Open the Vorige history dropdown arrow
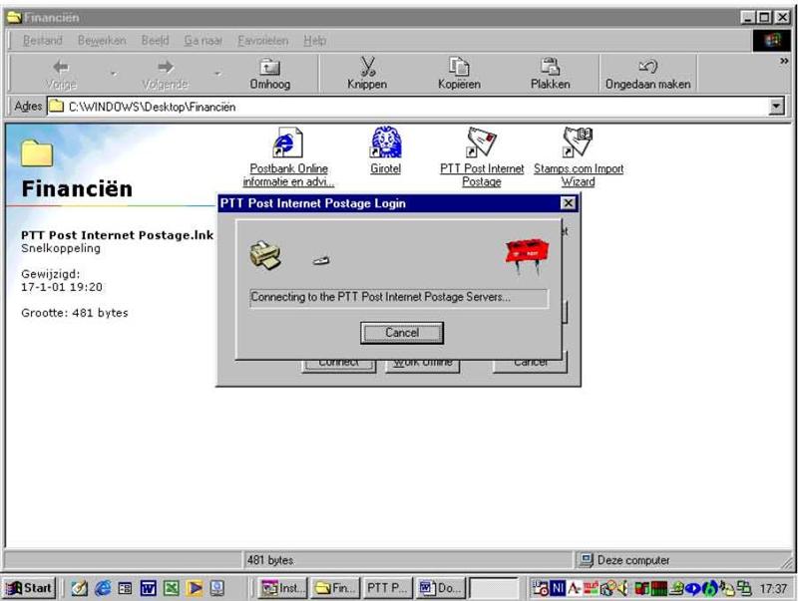This screenshot has width=798, height=601. click(x=113, y=74)
